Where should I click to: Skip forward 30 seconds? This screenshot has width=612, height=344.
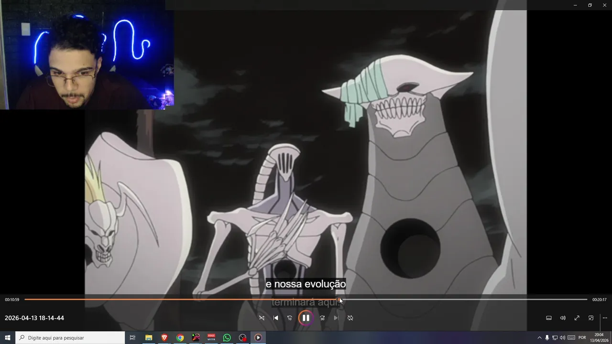322,318
